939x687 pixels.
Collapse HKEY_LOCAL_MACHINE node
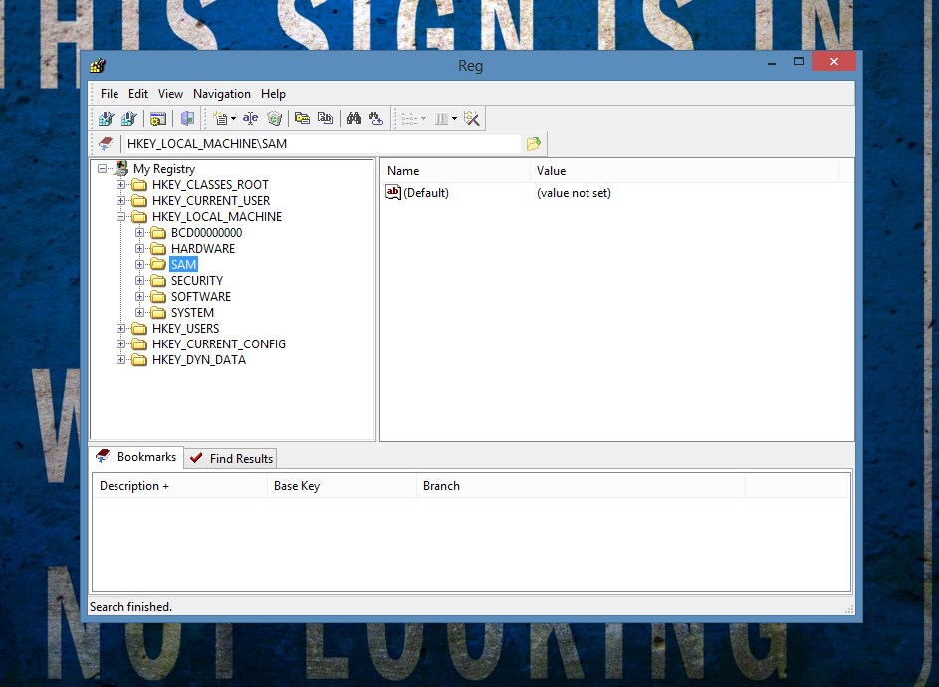(x=120, y=216)
